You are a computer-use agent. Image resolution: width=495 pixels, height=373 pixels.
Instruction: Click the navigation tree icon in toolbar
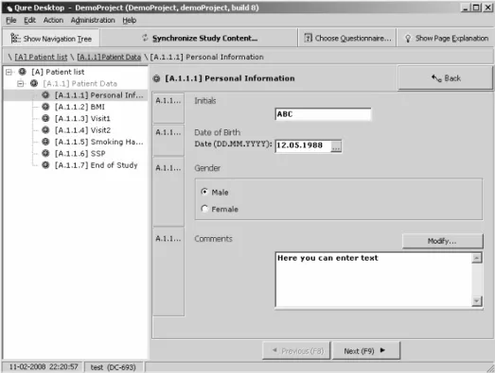pyautogui.click(x=15, y=38)
